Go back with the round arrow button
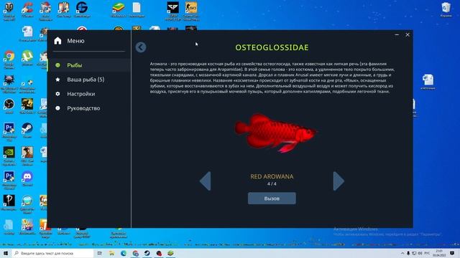Image resolution: width=460 pixels, height=258 pixels. pyautogui.click(x=141, y=47)
